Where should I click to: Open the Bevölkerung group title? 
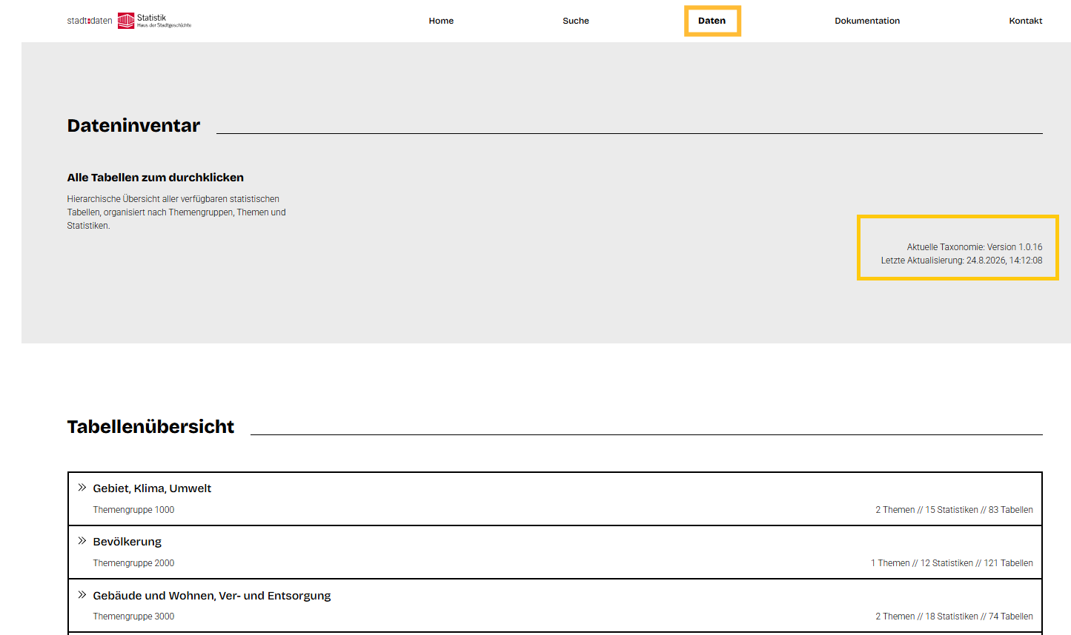pyautogui.click(x=127, y=542)
